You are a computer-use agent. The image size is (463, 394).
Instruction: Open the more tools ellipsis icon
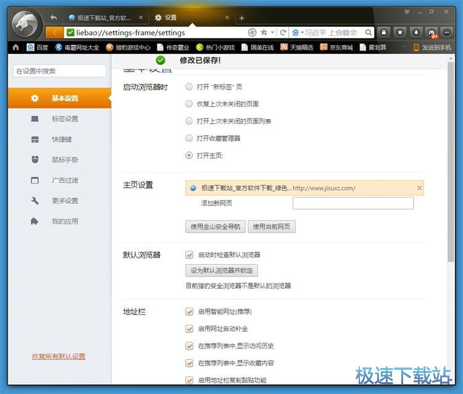[x=447, y=32]
